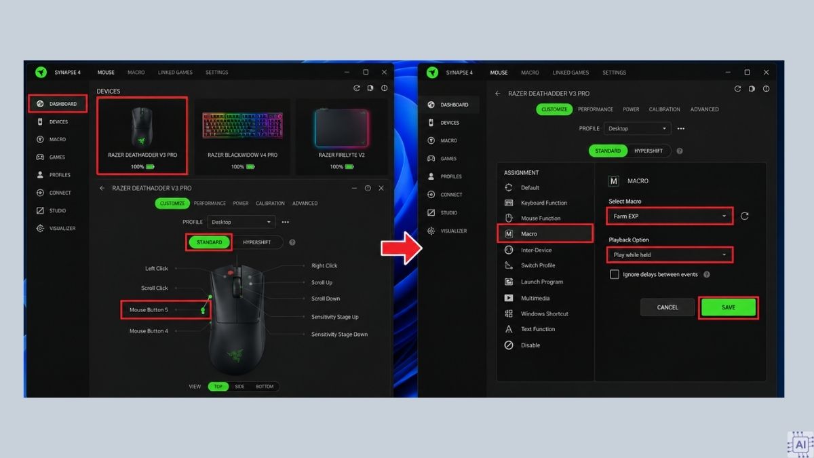This screenshot has height=458, width=814.
Task: Expand Desktop profile dropdown in right window
Action: click(637, 128)
